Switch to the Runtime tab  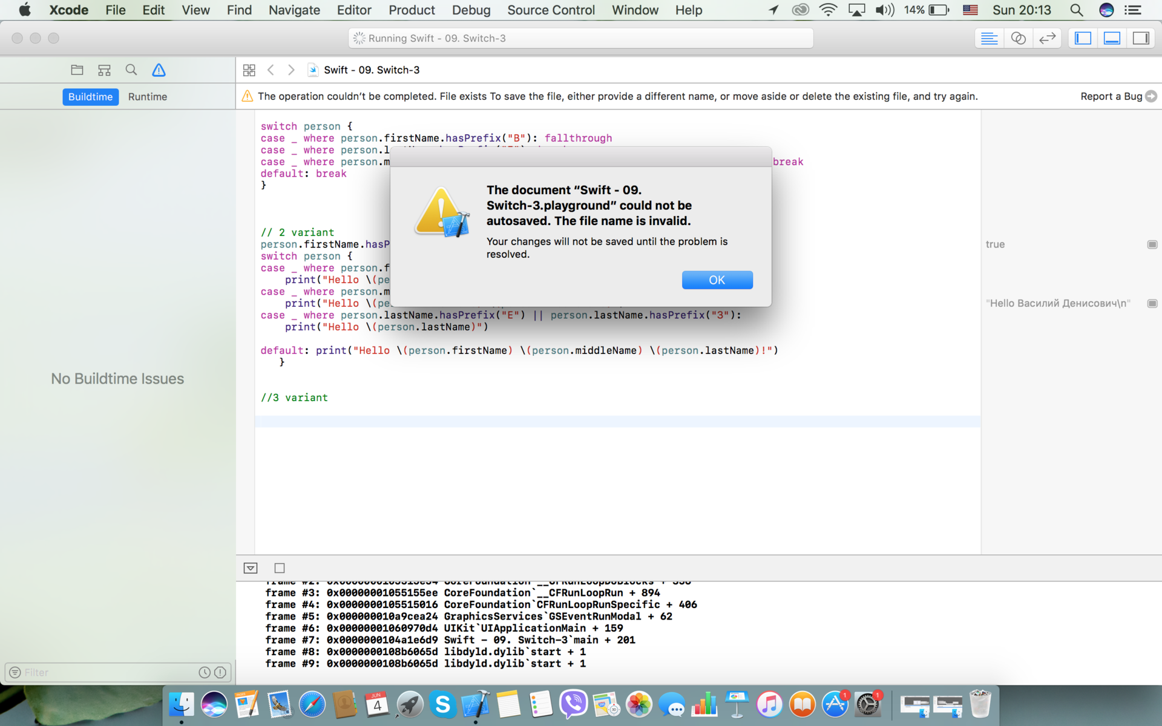pos(148,97)
